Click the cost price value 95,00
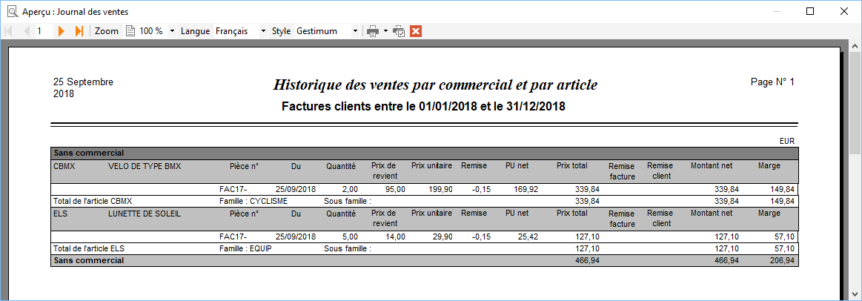 pos(396,189)
